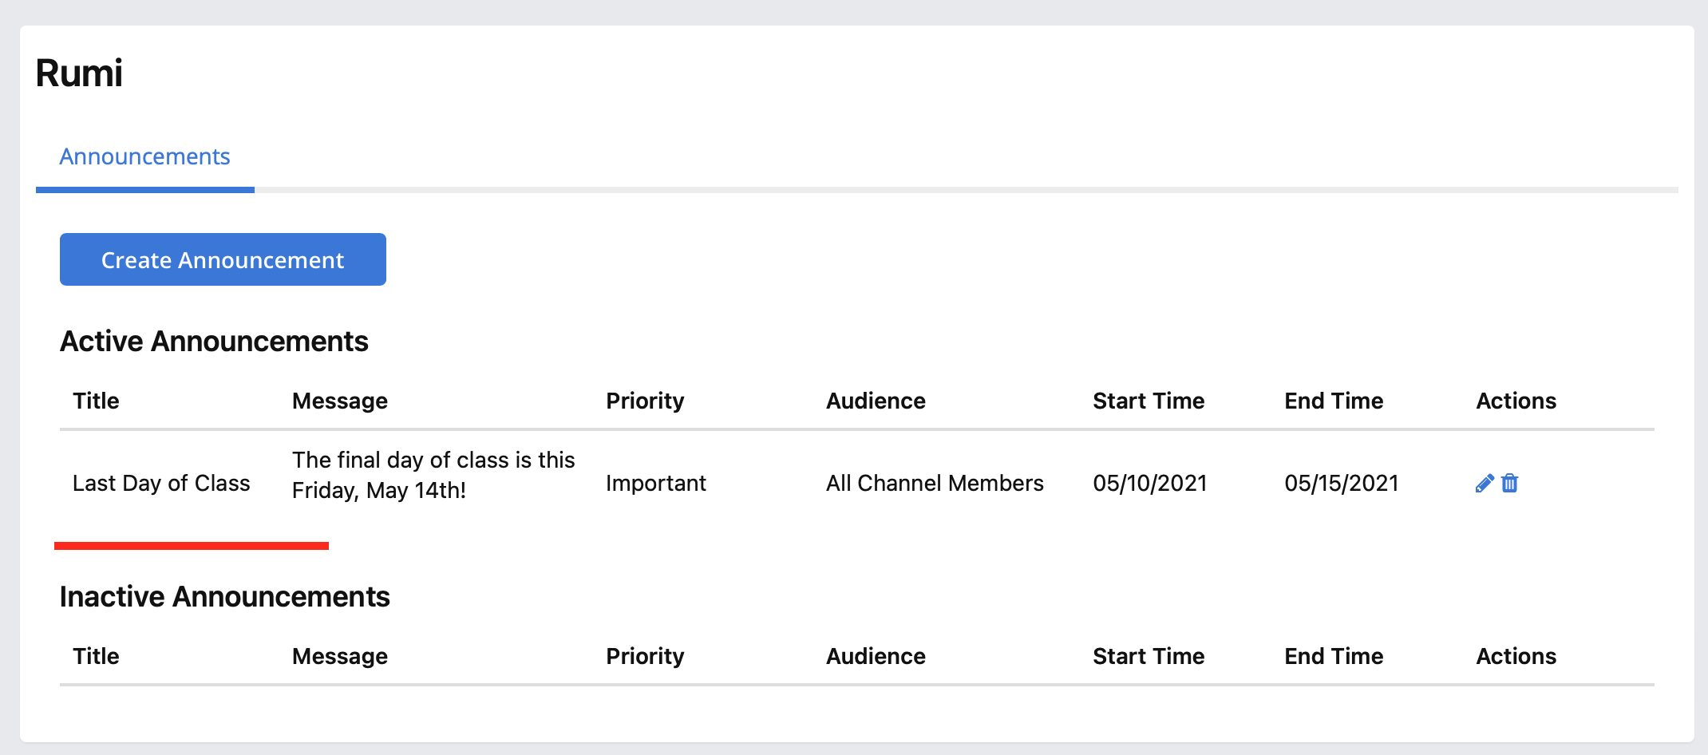Click the message 'The final day of class is this Friday'
This screenshot has height=755, width=1708.
433,475
